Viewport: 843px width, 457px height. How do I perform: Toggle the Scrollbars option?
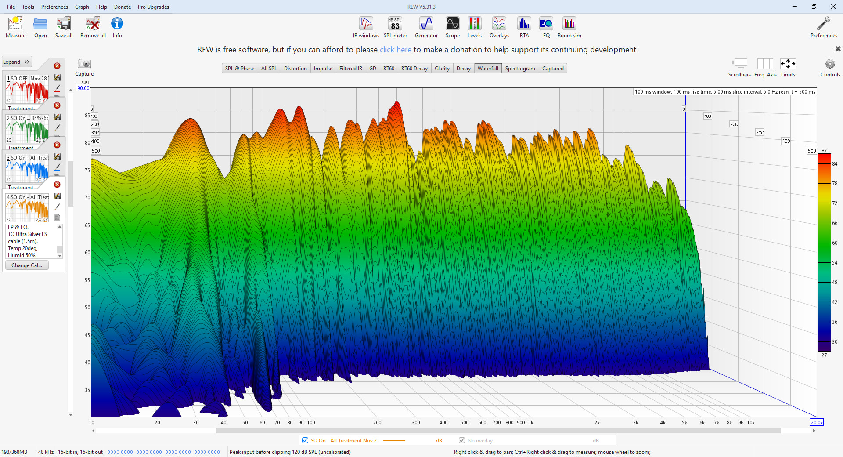pyautogui.click(x=739, y=64)
